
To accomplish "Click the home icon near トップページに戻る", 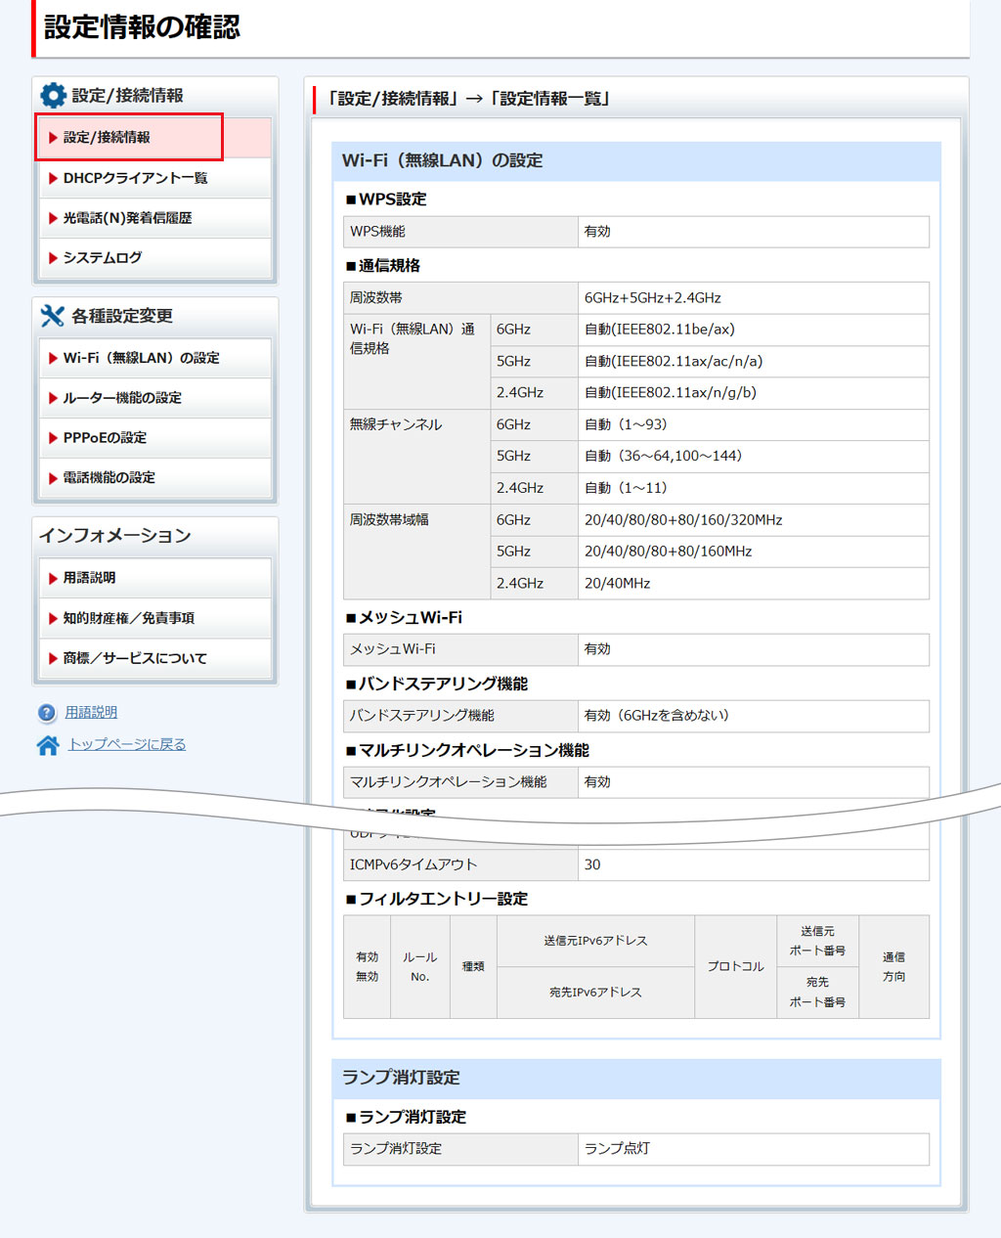I will point(47,745).
